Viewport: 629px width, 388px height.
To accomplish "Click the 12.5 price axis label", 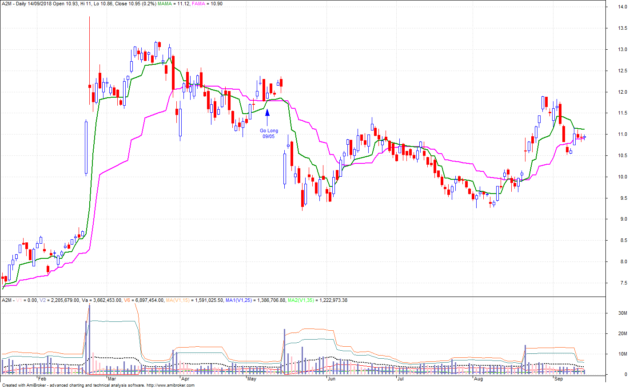I will coord(622,71).
